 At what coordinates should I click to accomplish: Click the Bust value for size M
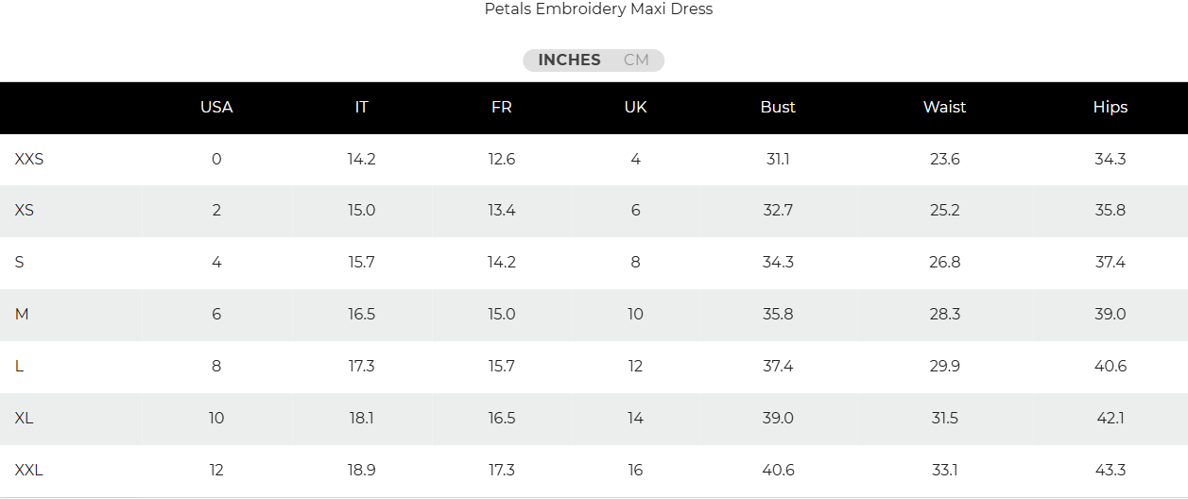778,315
